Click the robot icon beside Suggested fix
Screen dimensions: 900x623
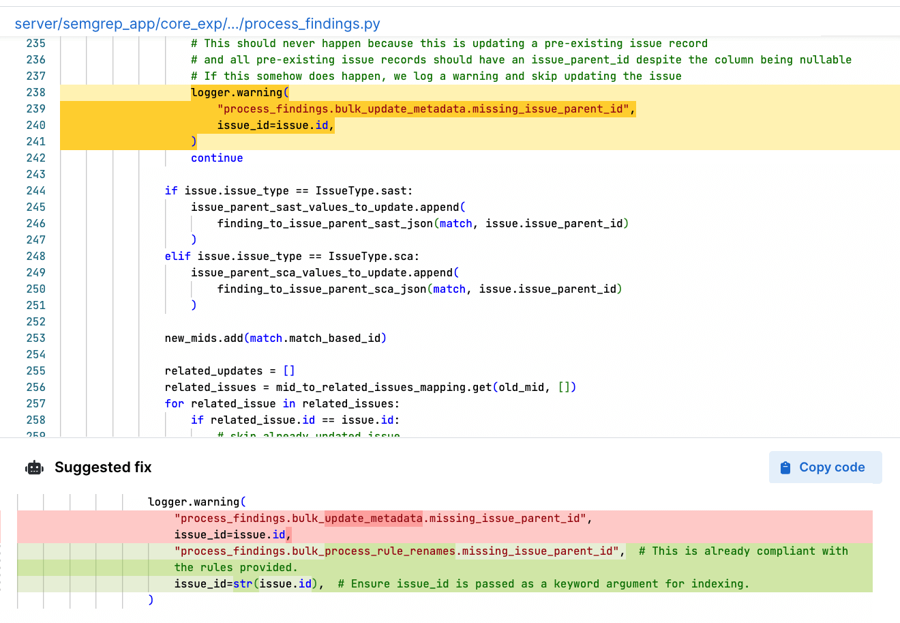coord(34,467)
